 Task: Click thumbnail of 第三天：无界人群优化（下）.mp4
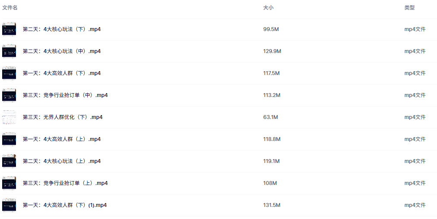9,117
